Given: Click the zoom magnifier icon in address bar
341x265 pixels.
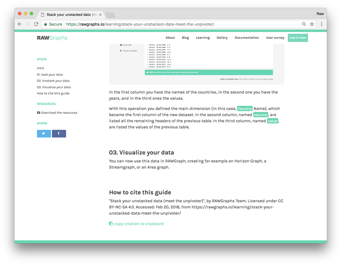Looking at the screenshot, I should coord(304,24).
